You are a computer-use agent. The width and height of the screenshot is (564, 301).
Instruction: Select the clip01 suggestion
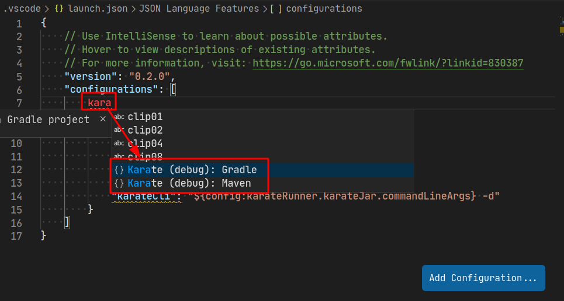[x=145, y=117]
